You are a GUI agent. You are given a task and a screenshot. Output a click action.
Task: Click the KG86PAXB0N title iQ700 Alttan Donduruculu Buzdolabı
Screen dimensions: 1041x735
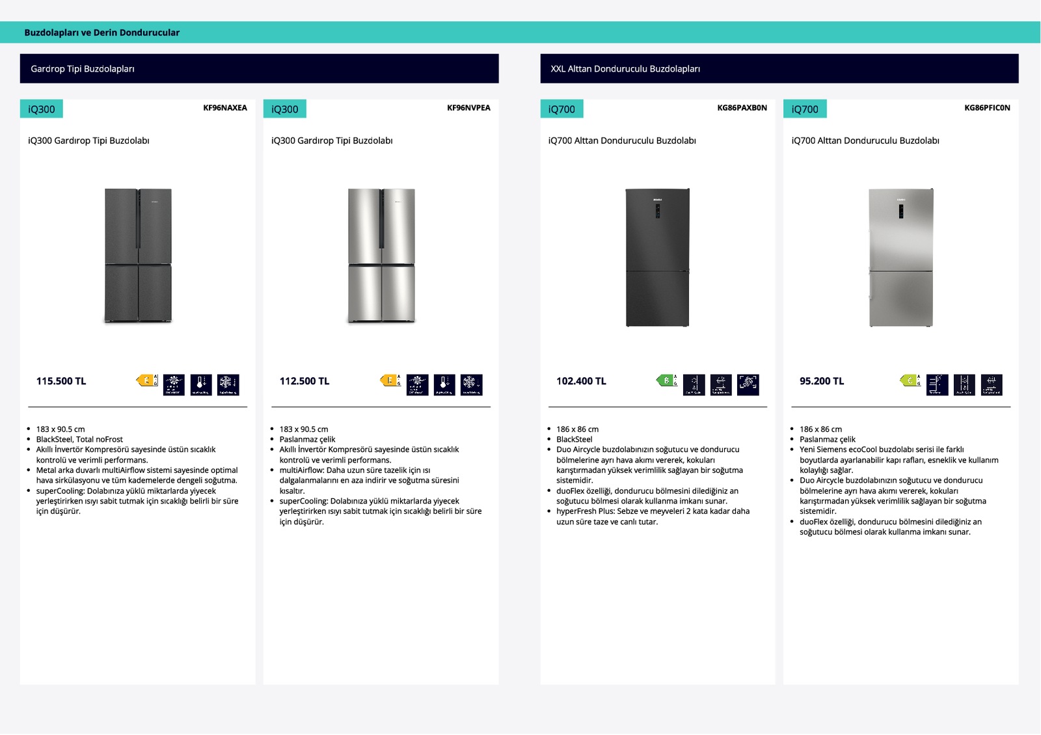point(622,140)
